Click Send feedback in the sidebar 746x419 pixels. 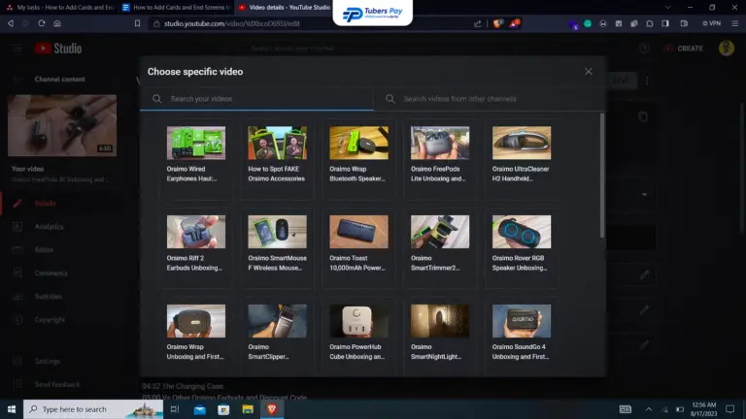(57, 384)
